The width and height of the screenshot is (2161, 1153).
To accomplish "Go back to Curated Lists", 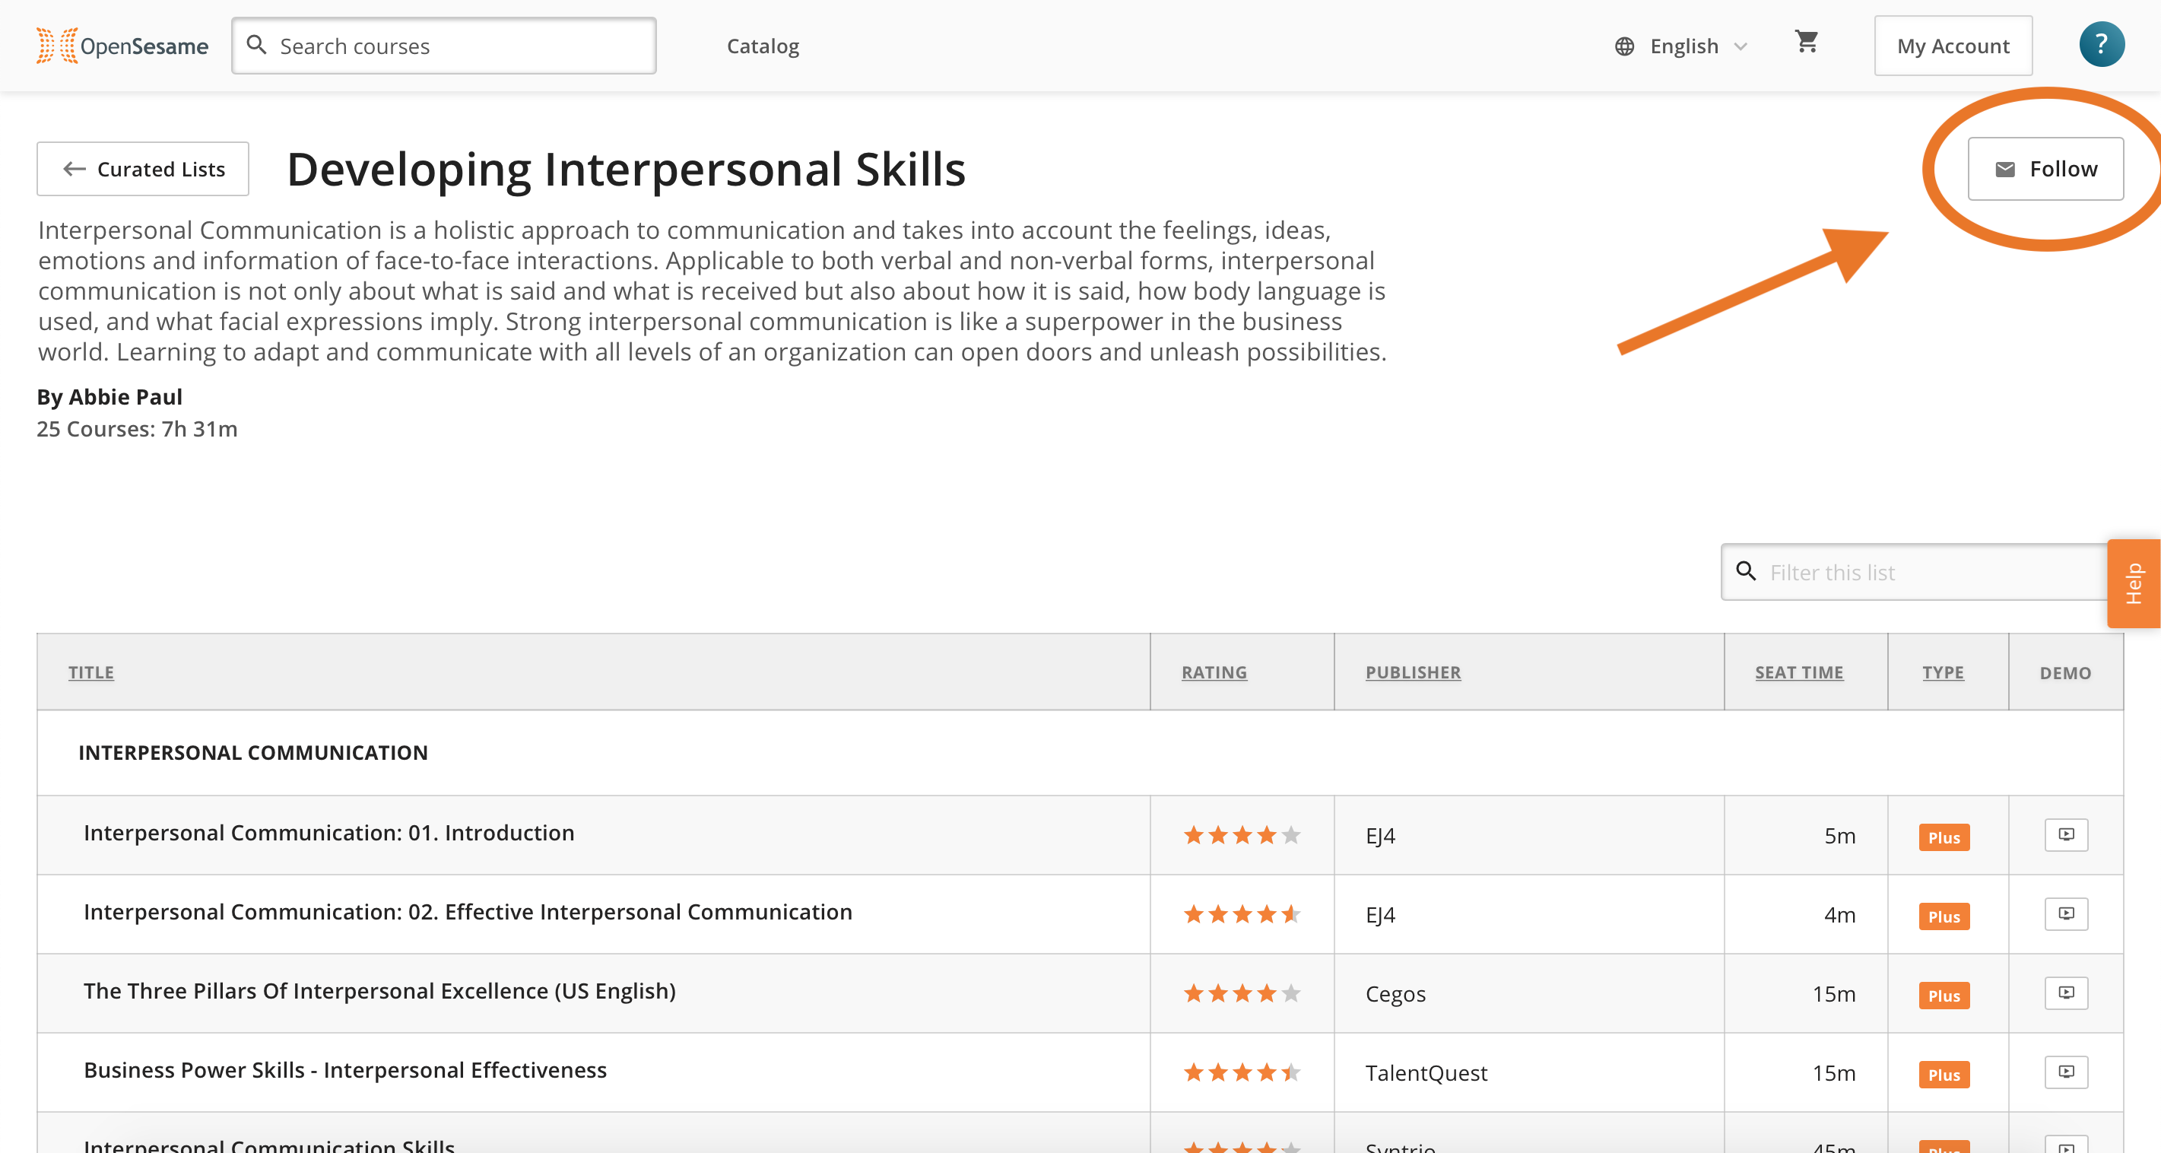I will pos(143,169).
